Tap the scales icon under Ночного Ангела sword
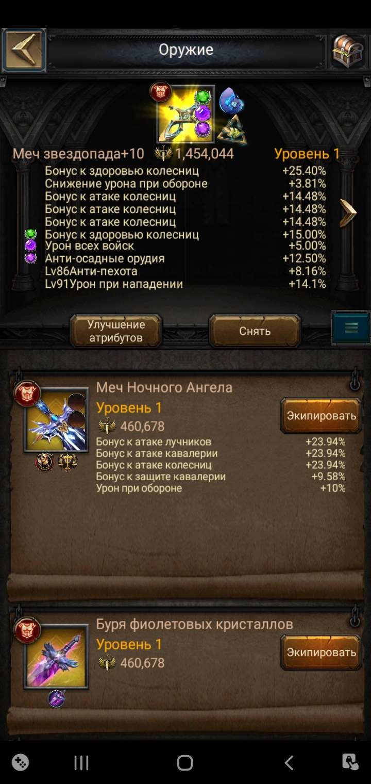Image resolution: width=371 pixels, height=784 pixels. click(67, 462)
